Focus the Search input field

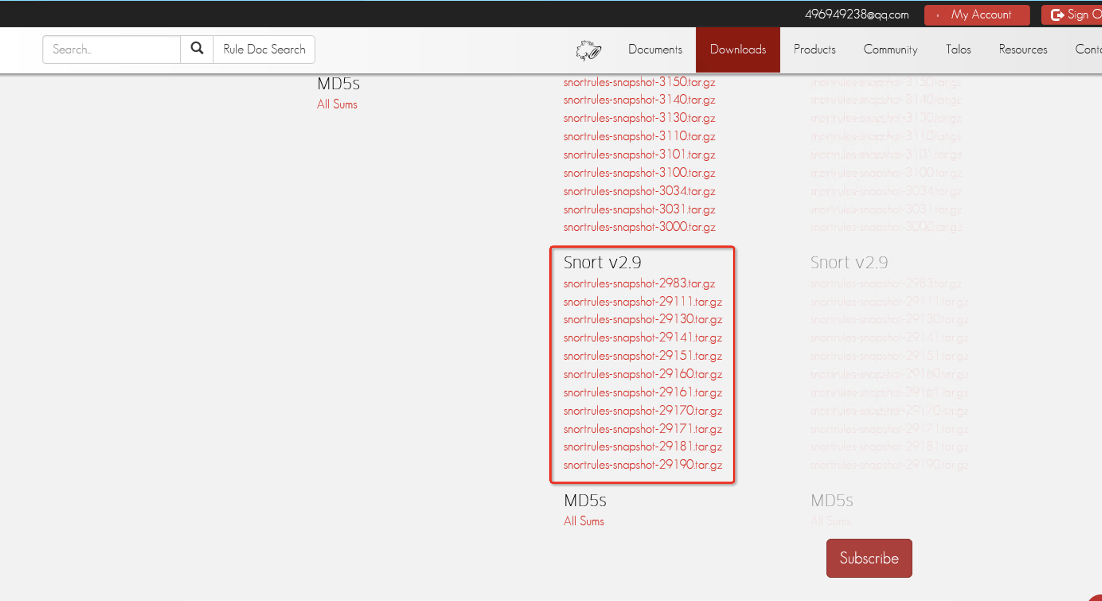[111, 49]
